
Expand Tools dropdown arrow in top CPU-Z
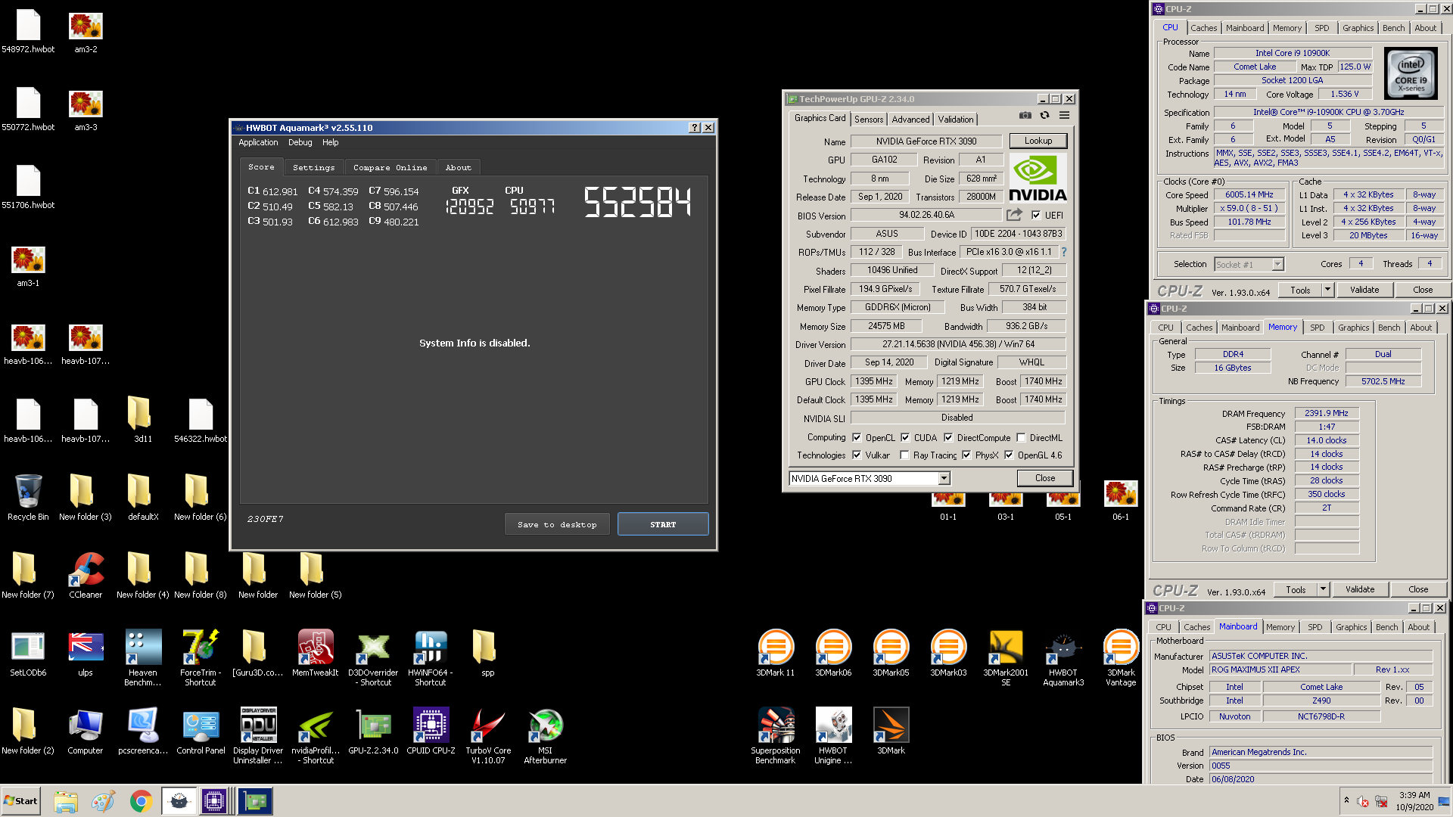coord(1327,290)
